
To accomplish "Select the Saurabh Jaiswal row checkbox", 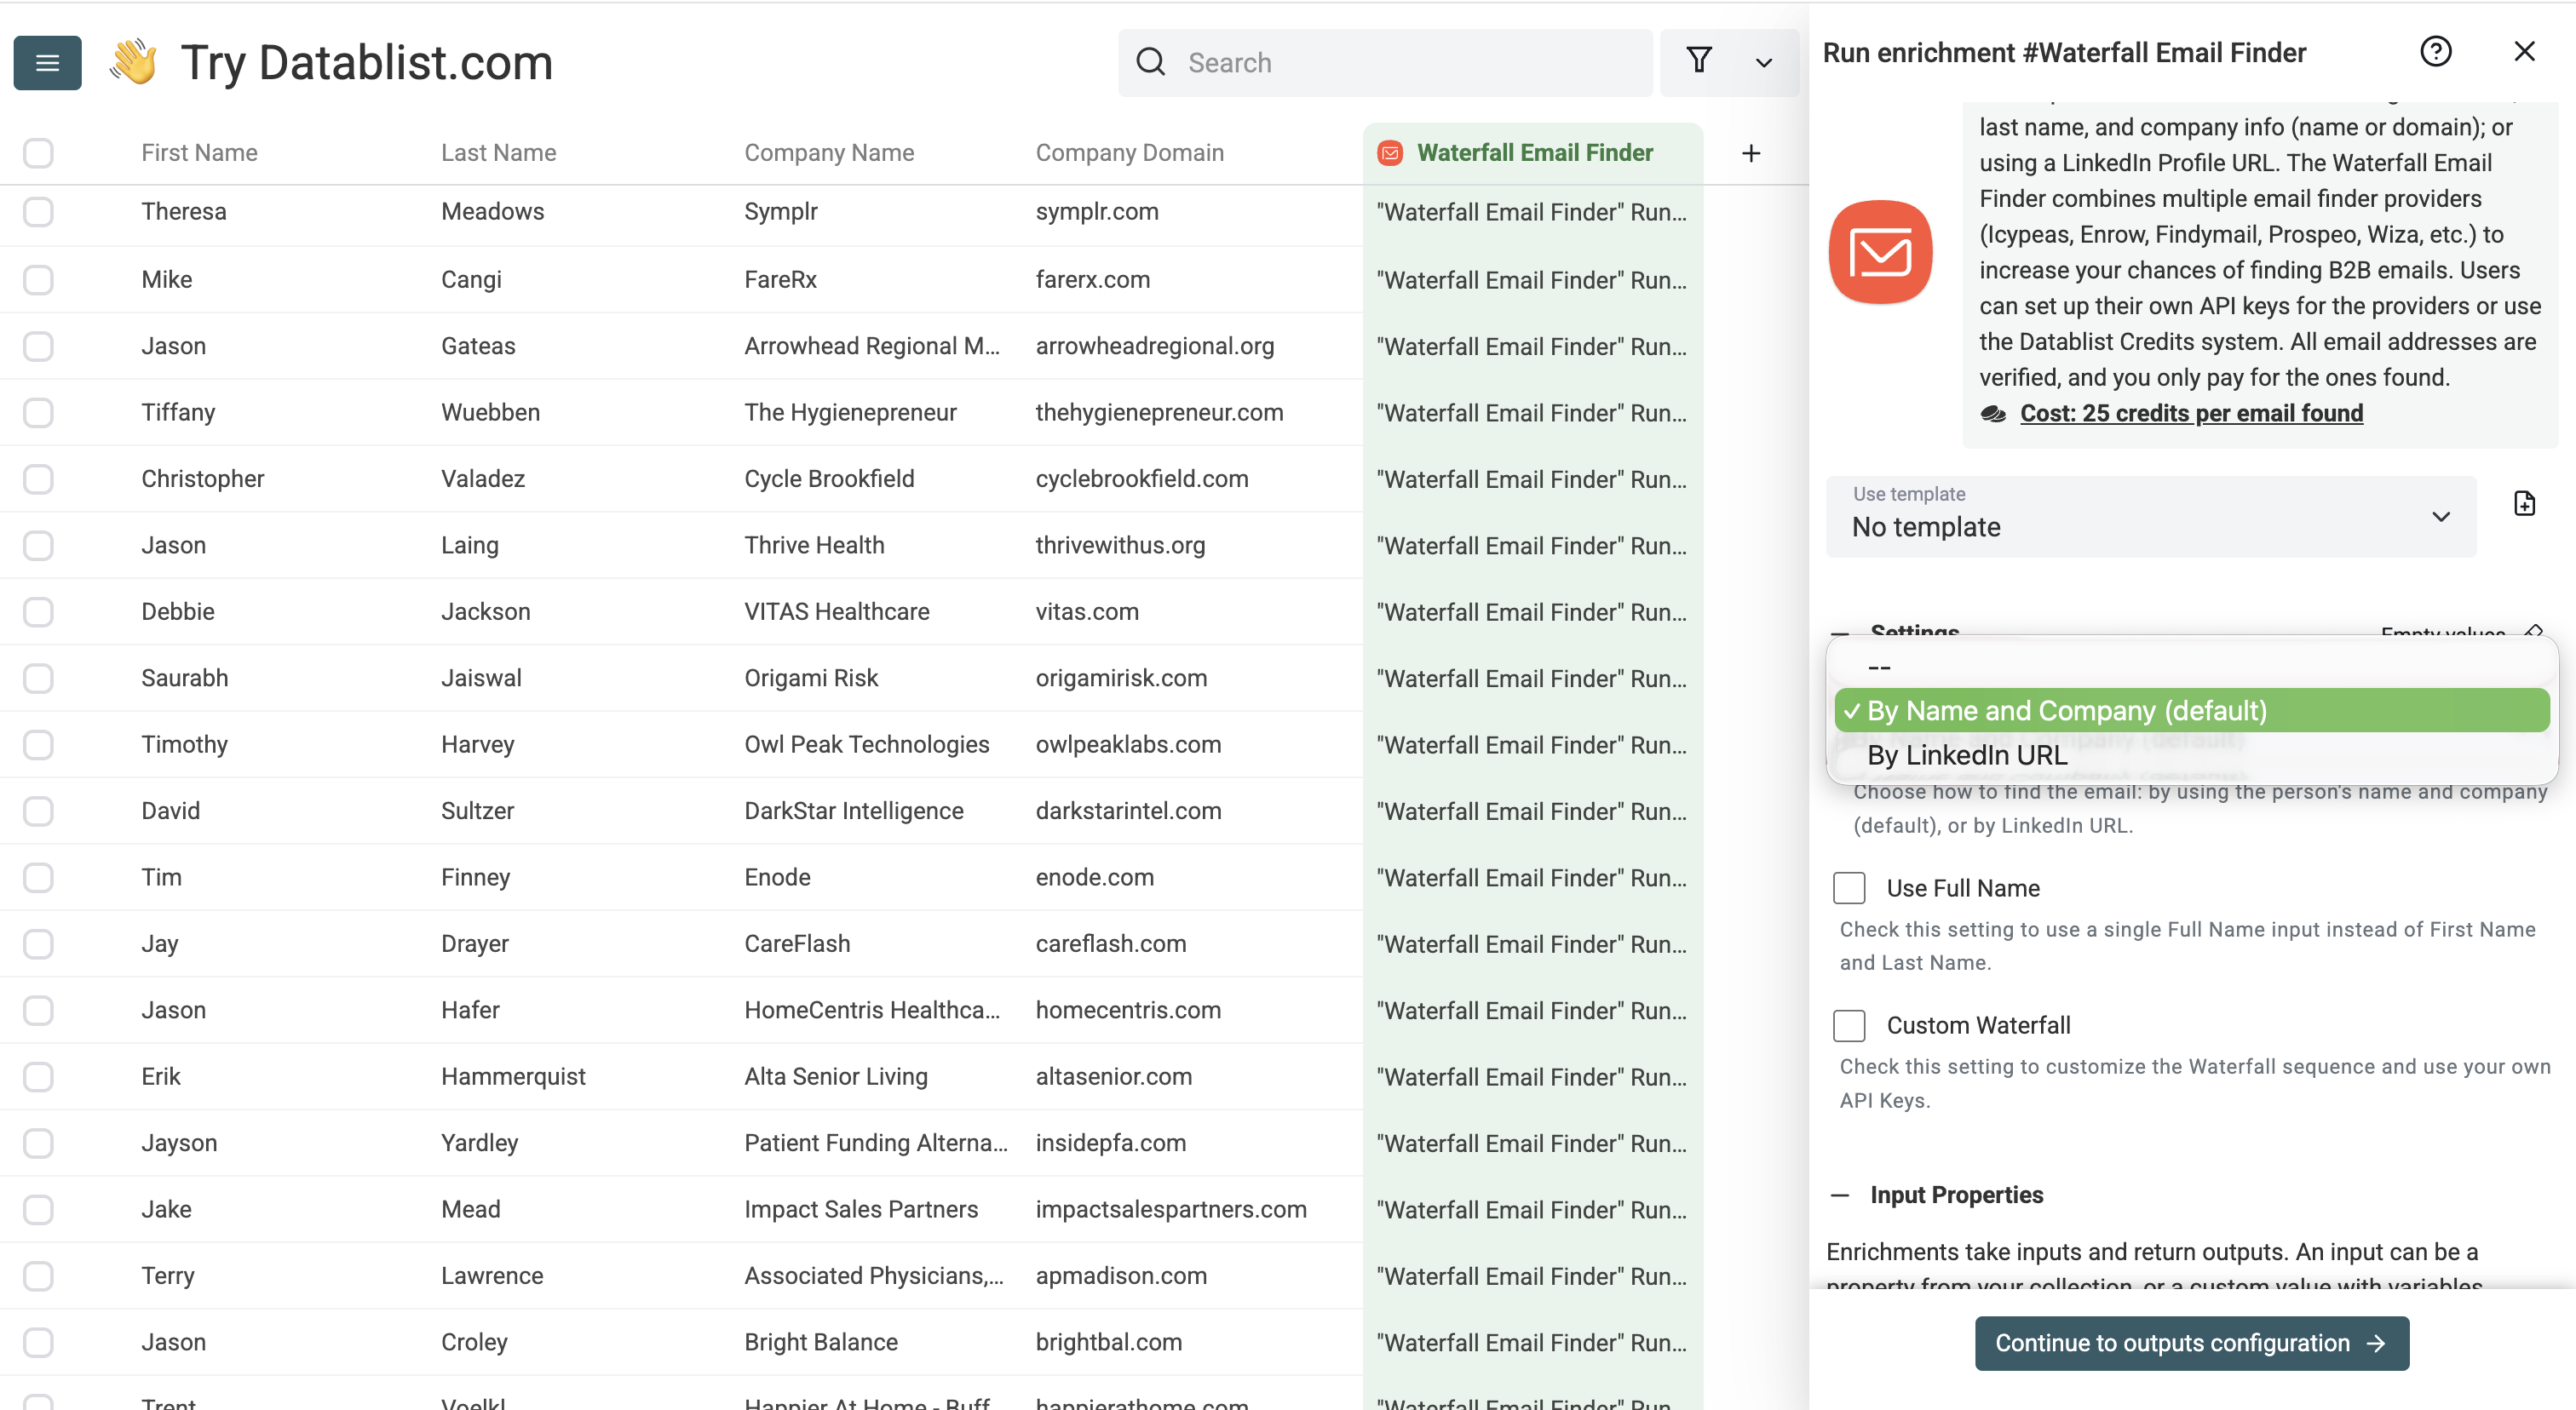I will [x=38, y=679].
